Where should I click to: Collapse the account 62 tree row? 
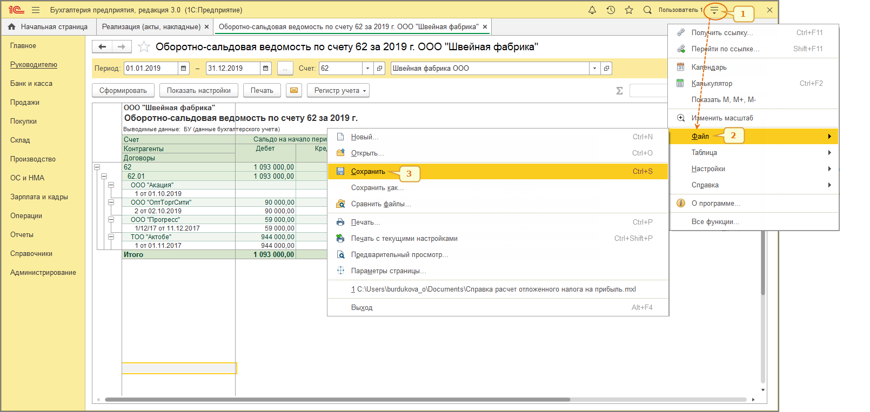[x=97, y=167]
